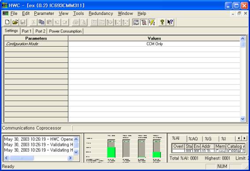Click the Copy toolbar icon
250x171 pixels.
tap(41, 22)
